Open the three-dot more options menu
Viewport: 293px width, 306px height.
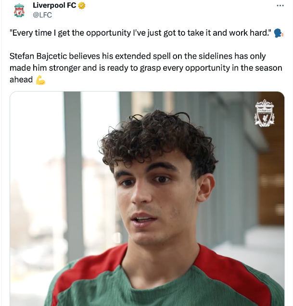(x=280, y=5)
